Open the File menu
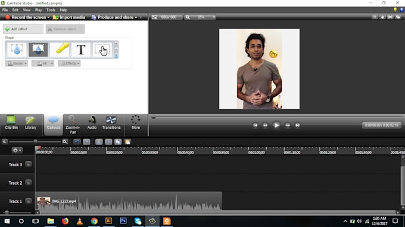This screenshot has width=405, height=227. click(x=5, y=10)
